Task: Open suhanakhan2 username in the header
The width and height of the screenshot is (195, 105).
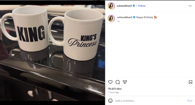Action: click(x=125, y=6)
